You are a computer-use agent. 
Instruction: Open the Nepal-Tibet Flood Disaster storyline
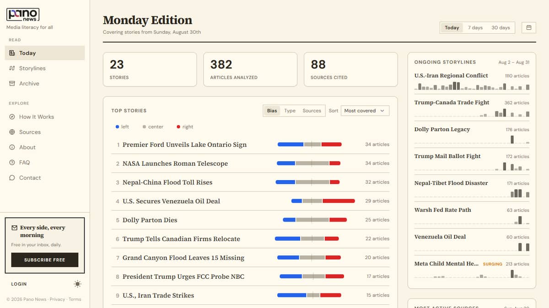451,183
